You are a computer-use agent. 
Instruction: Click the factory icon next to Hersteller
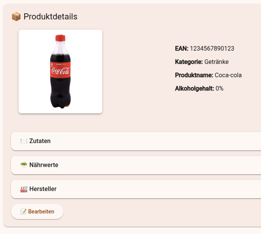pyautogui.click(x=24, y=189)
